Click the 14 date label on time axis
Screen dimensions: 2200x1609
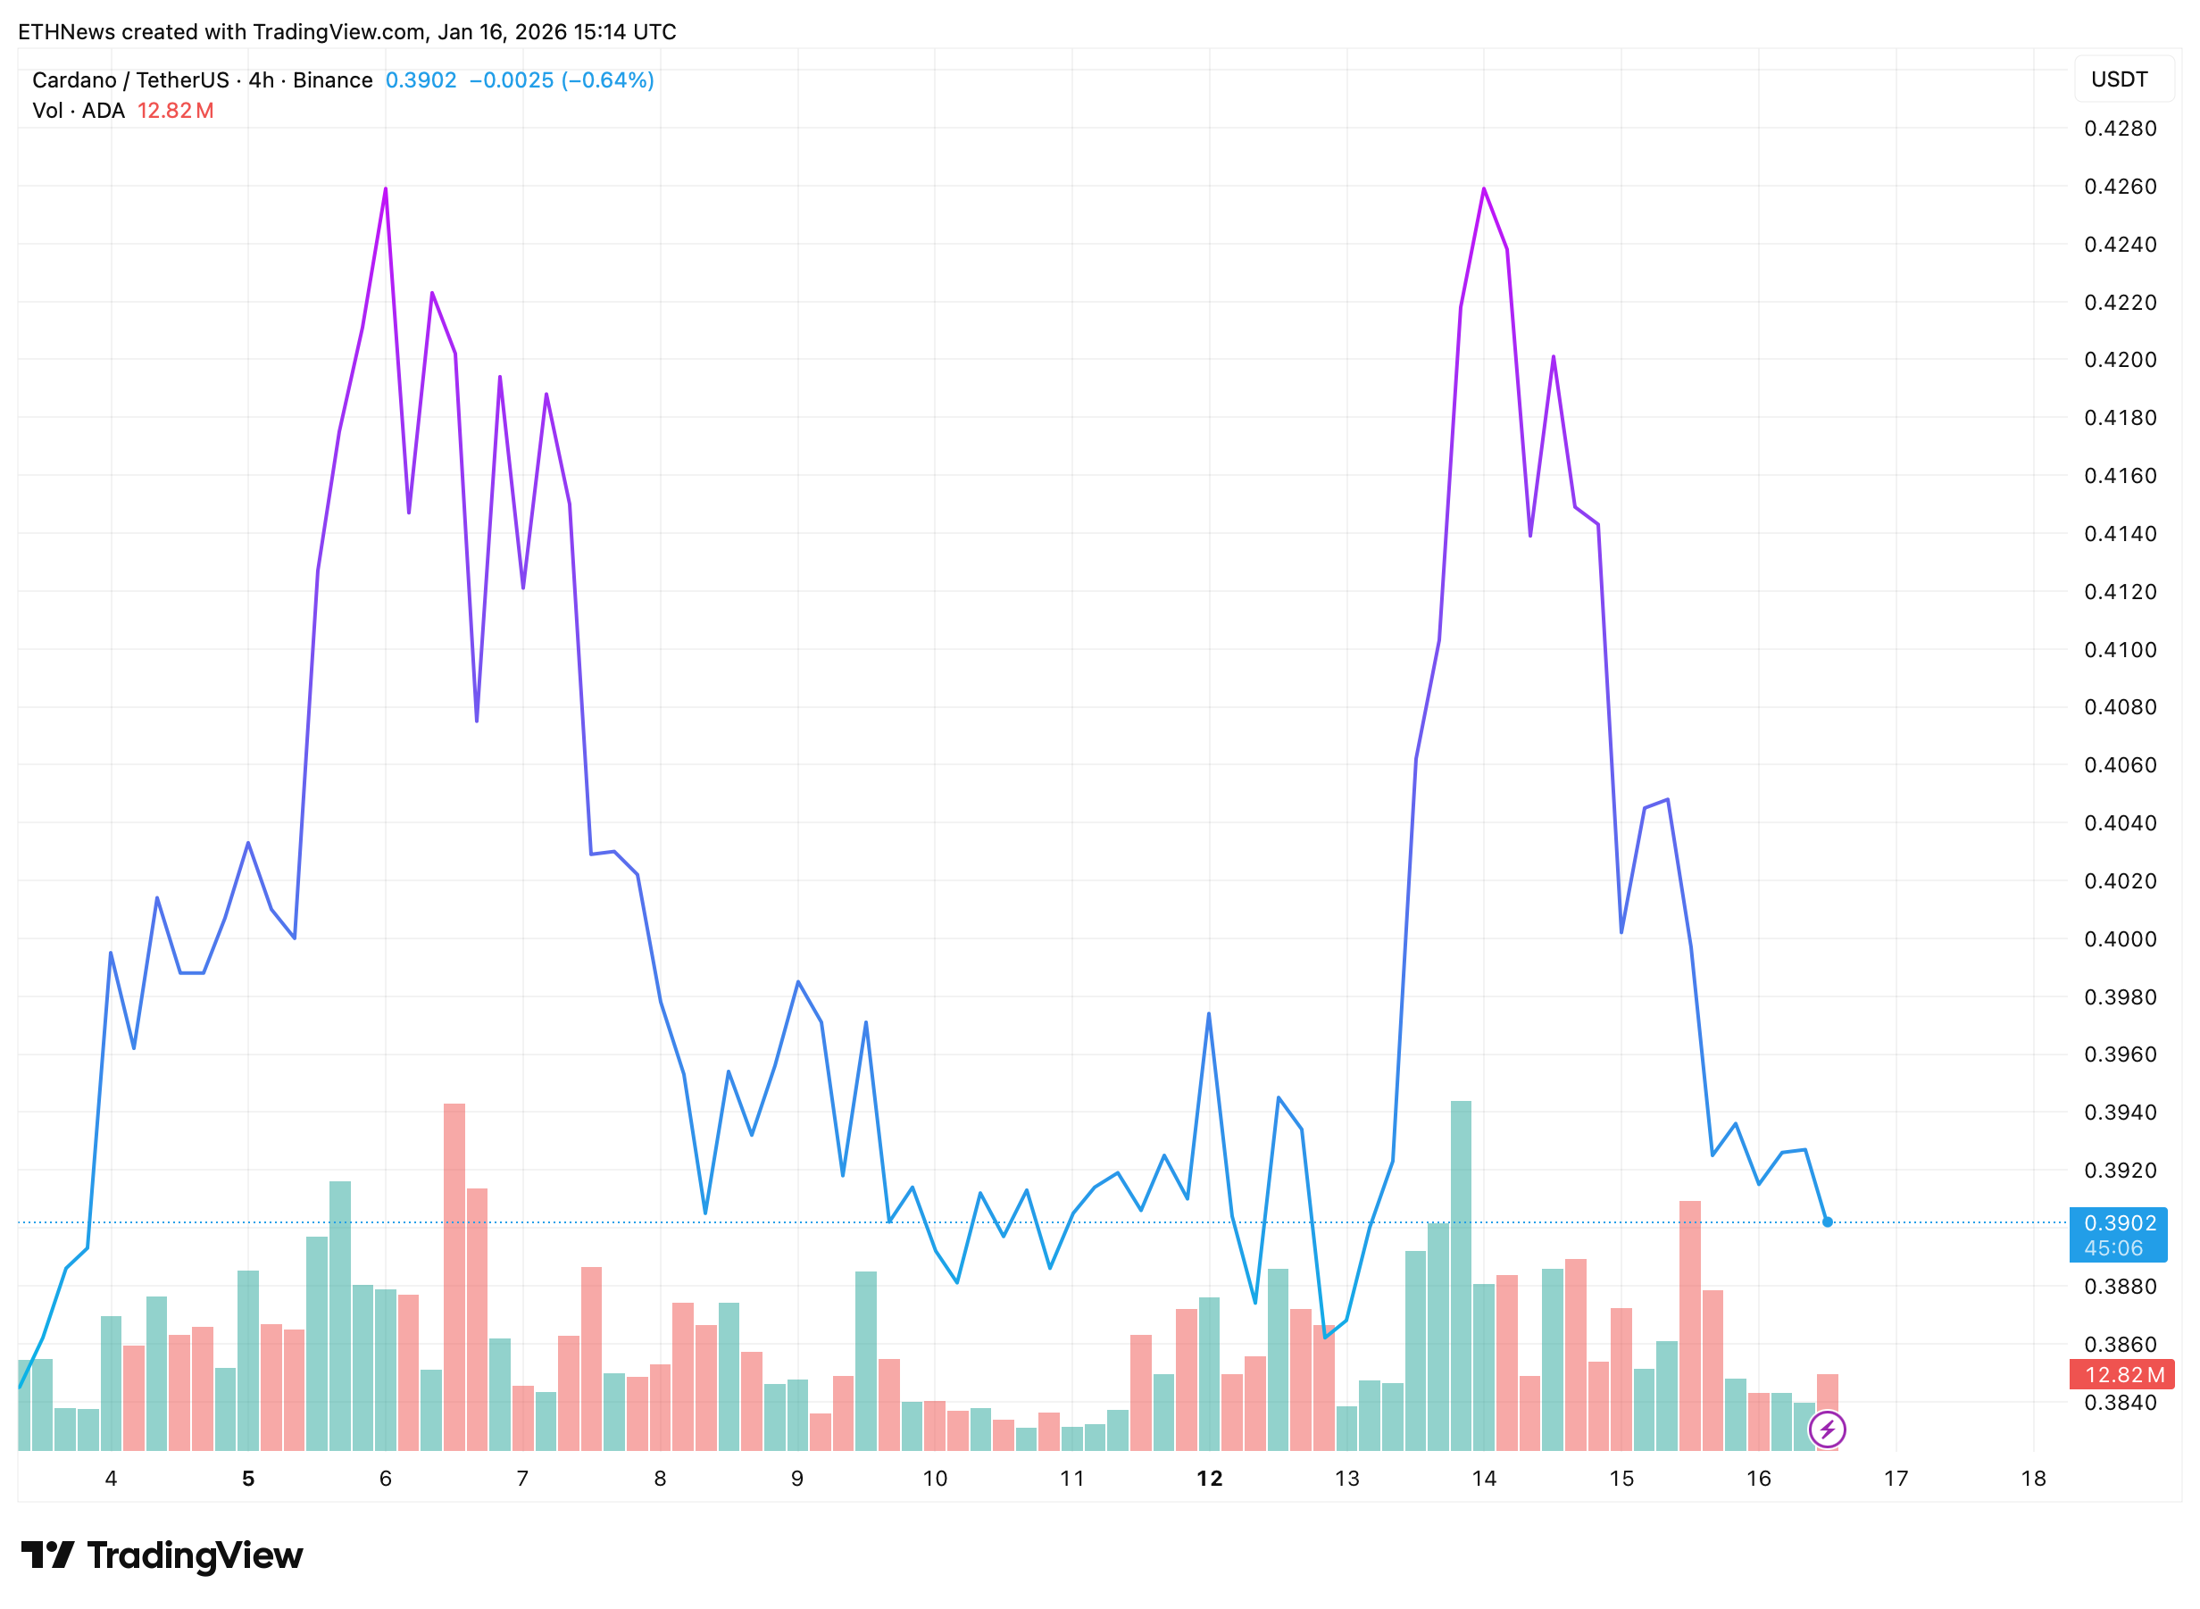(x=1483, y=1479)
